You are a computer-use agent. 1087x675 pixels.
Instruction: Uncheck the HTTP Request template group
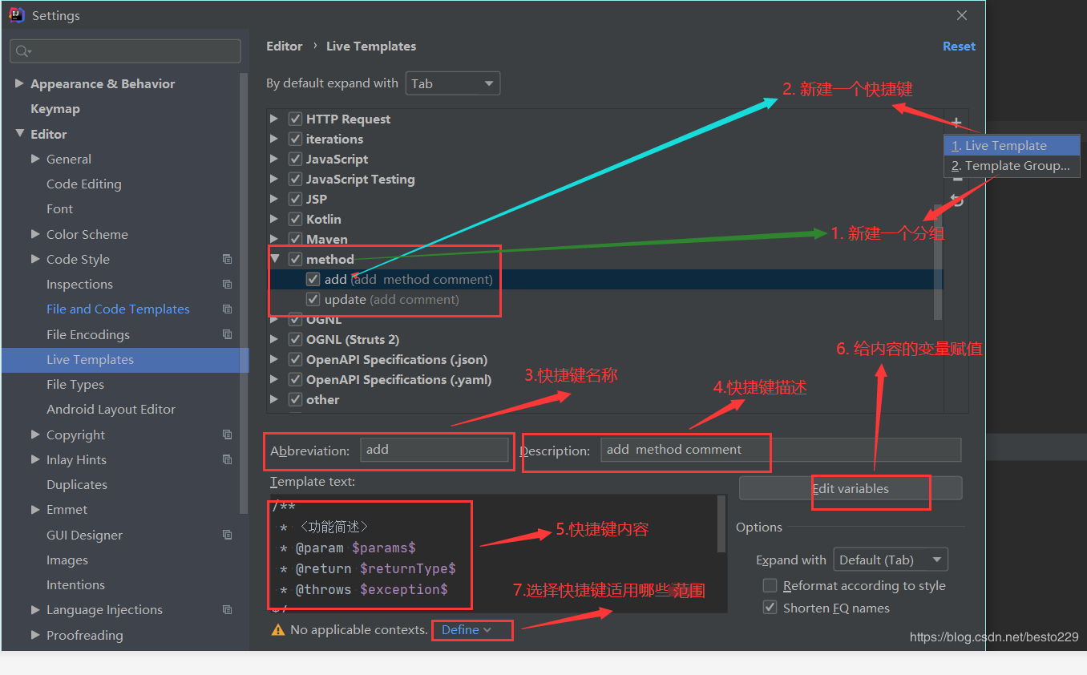295,119
